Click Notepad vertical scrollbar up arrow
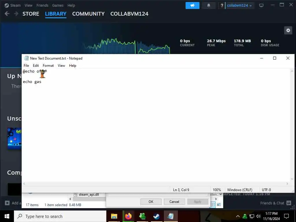The width and height of the screenshot is (296, 222). coord(292,71)
